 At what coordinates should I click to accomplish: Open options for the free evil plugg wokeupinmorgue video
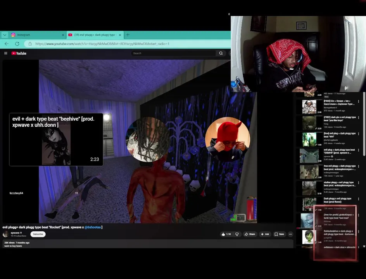pos(359,166)
